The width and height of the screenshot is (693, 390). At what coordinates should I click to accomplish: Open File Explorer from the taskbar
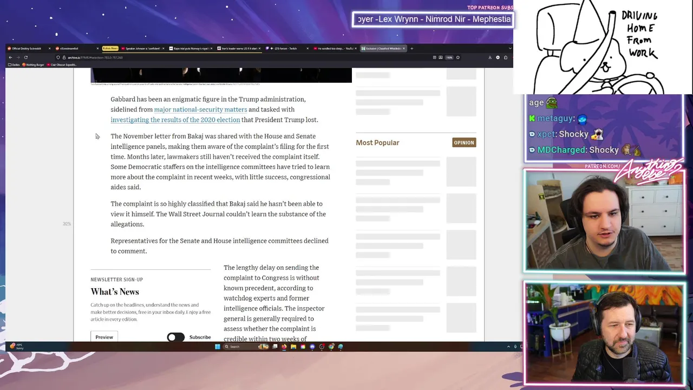(293, 347)
